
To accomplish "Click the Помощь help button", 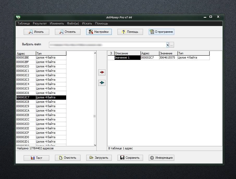I will 130,32.
